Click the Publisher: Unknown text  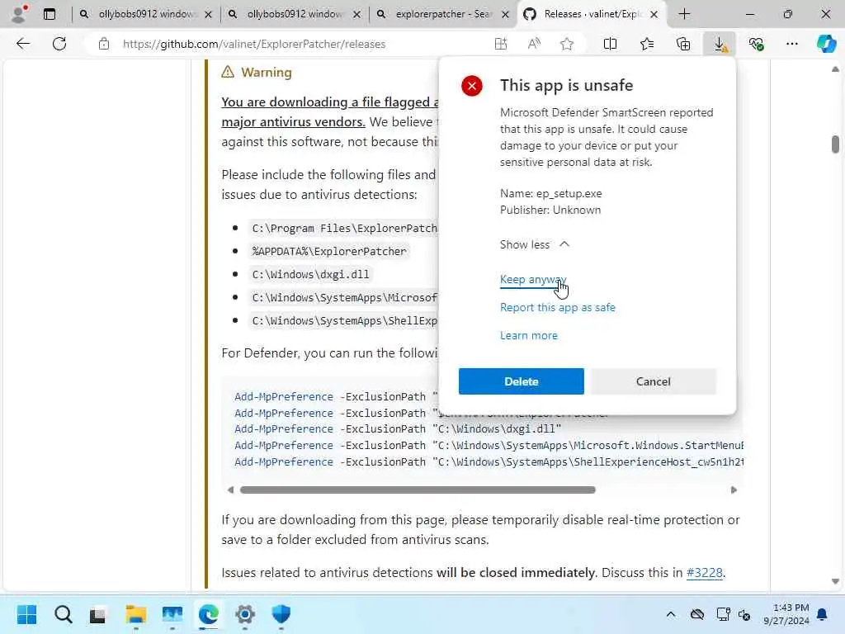pos(550,210)
